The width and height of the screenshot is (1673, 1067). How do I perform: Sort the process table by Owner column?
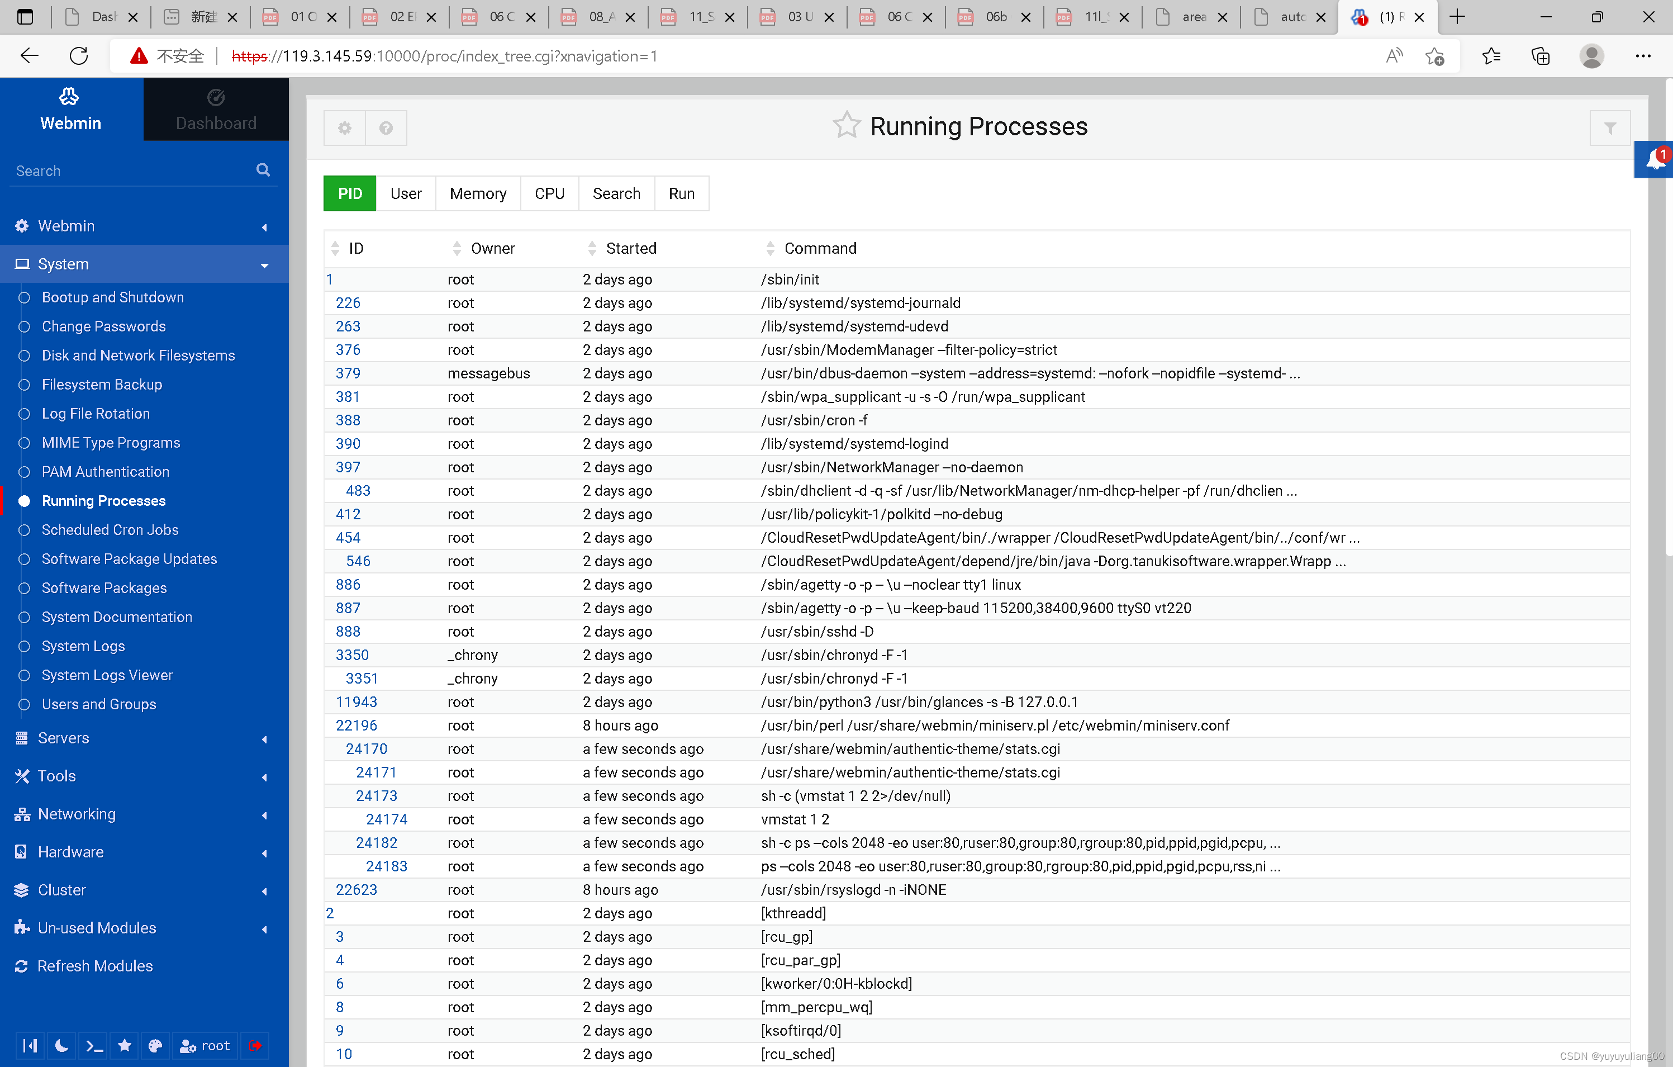pyautogui.click(x=457, y=248)
